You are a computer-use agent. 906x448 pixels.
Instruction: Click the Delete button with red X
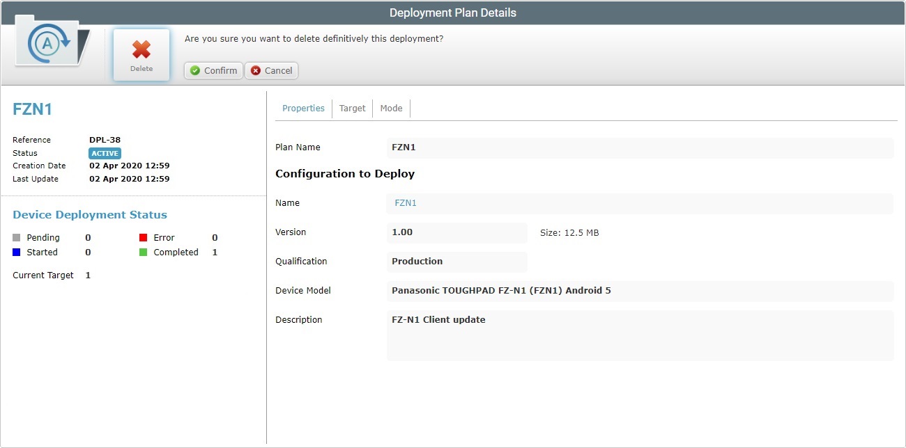coord(141,55)
